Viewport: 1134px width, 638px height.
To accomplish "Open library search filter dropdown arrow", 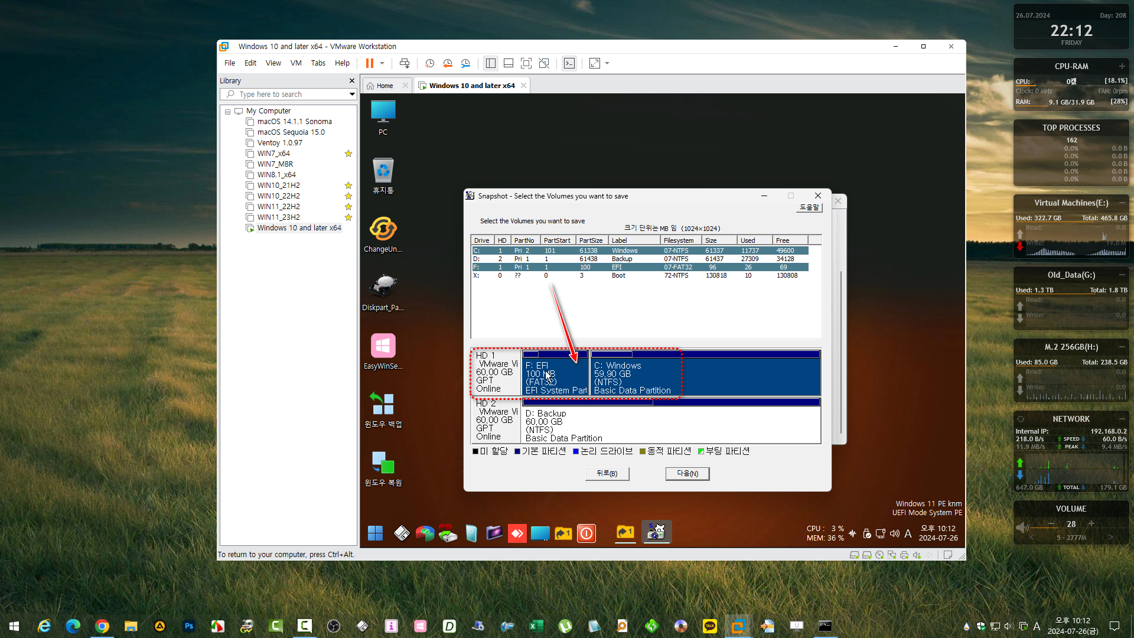I will tap(352, 95).
